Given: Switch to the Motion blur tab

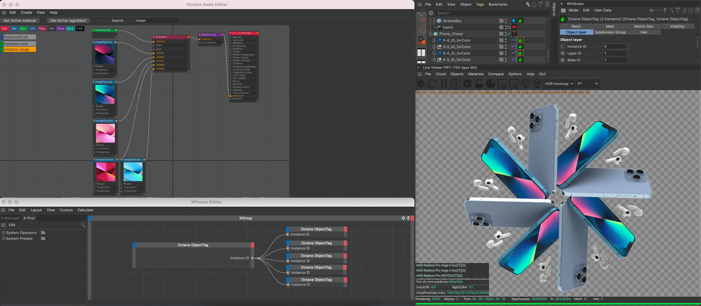Looking at the screenshot, I should tap(644, 26).
